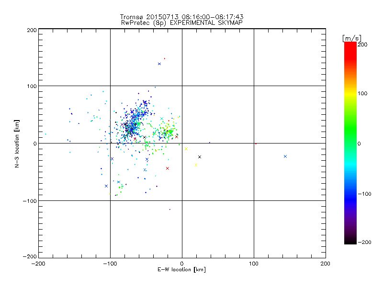
Task: Click the "[m/s]" unit label above the colorbar
Action: 351,38
